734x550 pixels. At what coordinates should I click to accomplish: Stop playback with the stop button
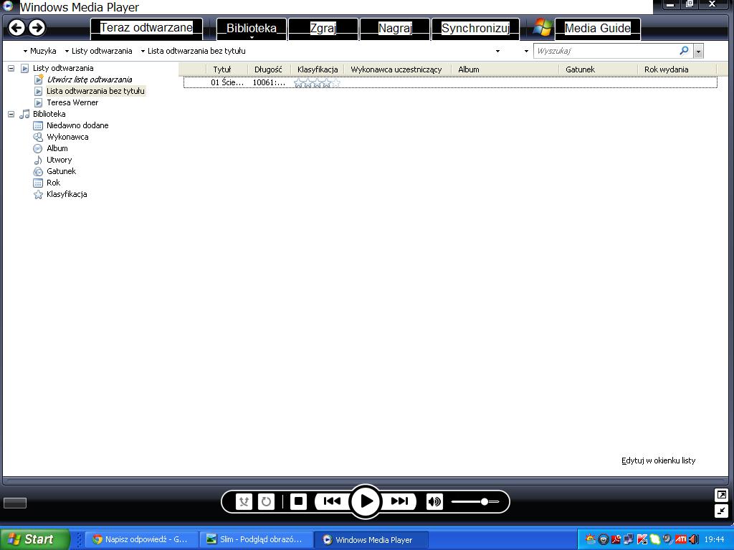coord(298,501)
